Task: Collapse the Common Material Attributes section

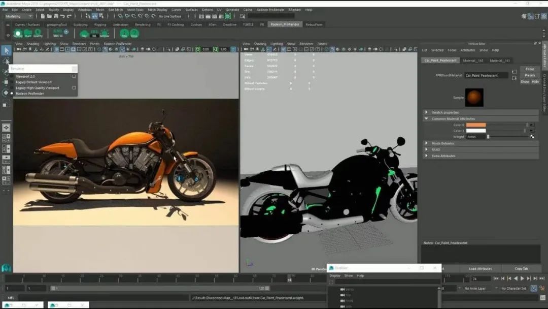Action: coord(480,118)
